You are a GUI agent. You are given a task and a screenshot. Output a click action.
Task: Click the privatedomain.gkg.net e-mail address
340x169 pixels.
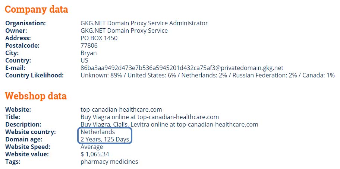[182, 68]
